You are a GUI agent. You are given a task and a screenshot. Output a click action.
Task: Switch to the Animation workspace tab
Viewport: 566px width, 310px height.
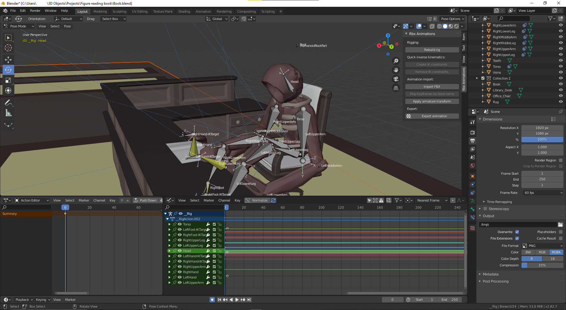[203, 11]
